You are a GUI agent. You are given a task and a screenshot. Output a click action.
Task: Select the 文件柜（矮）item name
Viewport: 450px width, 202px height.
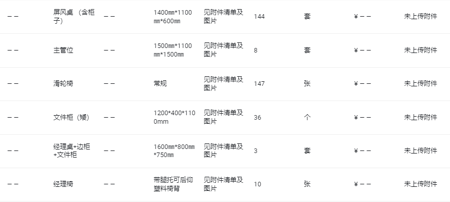(71, 117)
